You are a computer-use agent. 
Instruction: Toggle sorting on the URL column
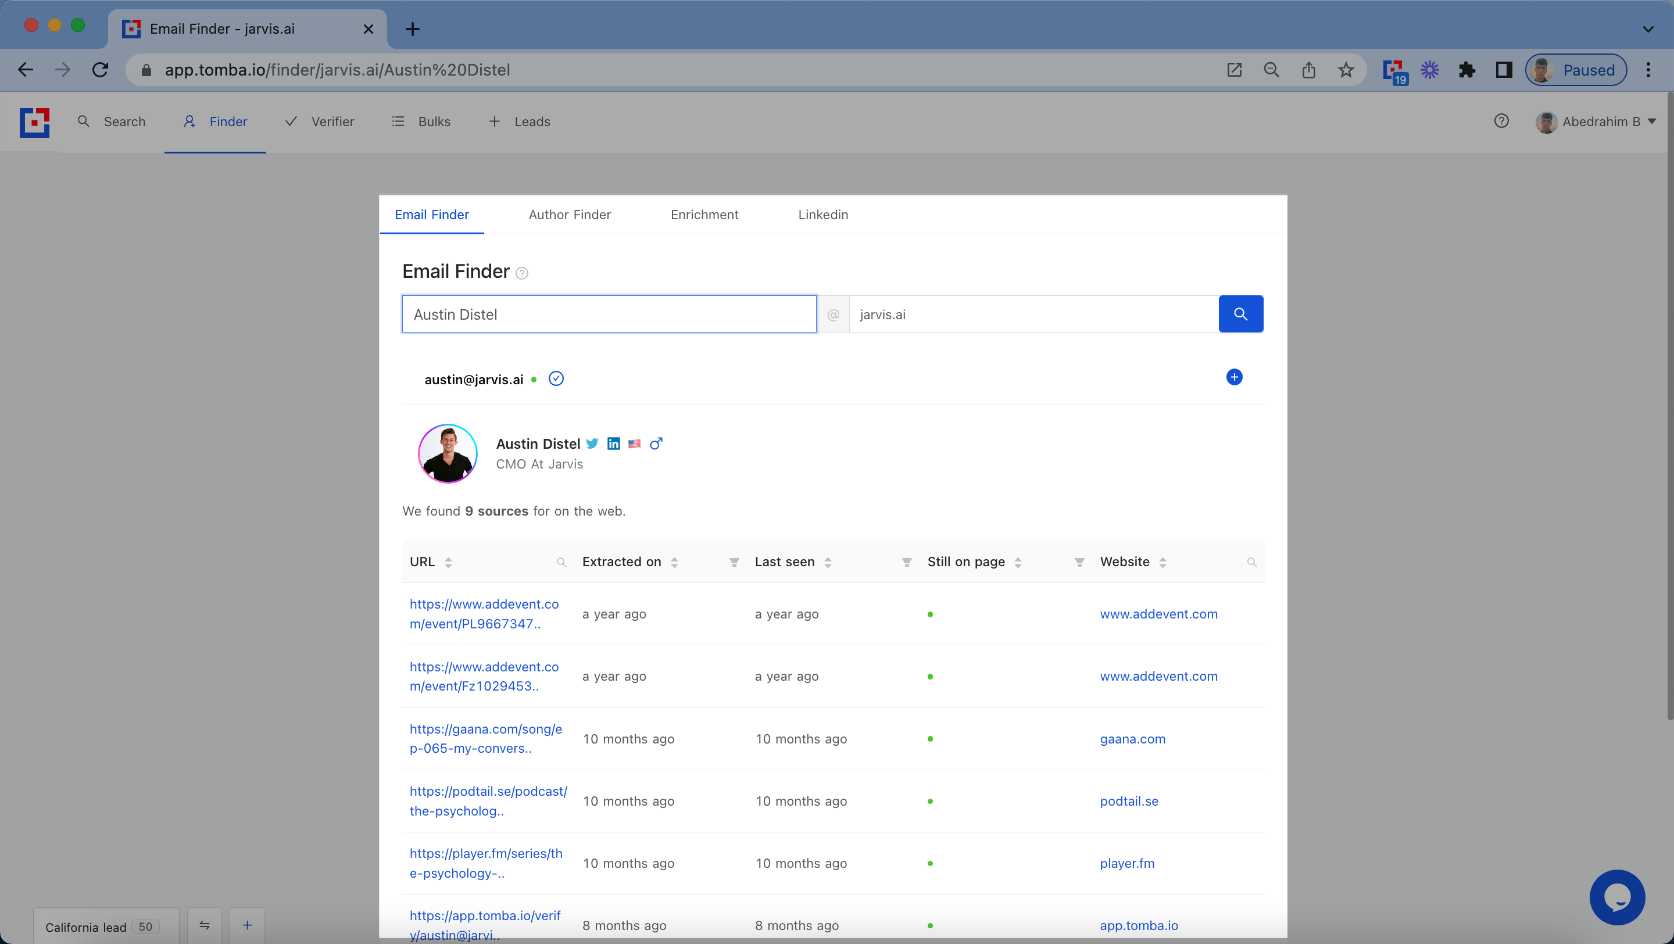448,562
